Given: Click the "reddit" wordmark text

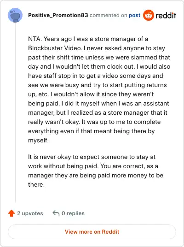Looking at the screenshot, I should (166, 15).
